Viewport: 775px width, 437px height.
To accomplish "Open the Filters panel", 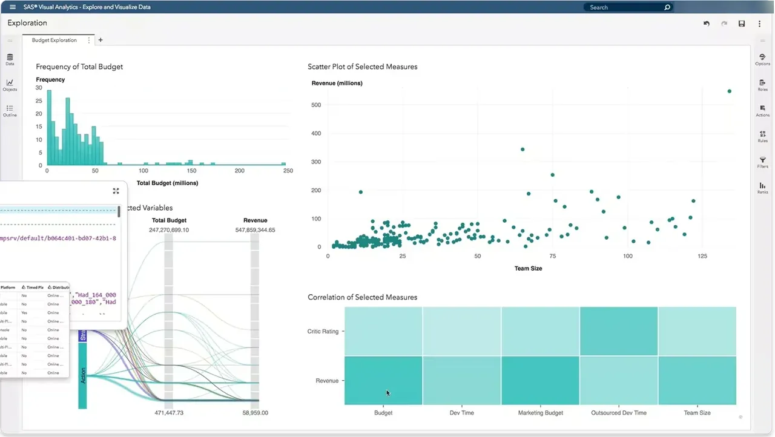I will [x=763, y=162].
